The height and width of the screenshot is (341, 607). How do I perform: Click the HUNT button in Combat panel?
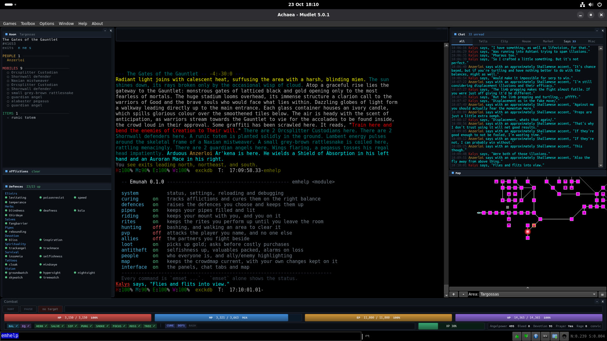pos(11,309)
